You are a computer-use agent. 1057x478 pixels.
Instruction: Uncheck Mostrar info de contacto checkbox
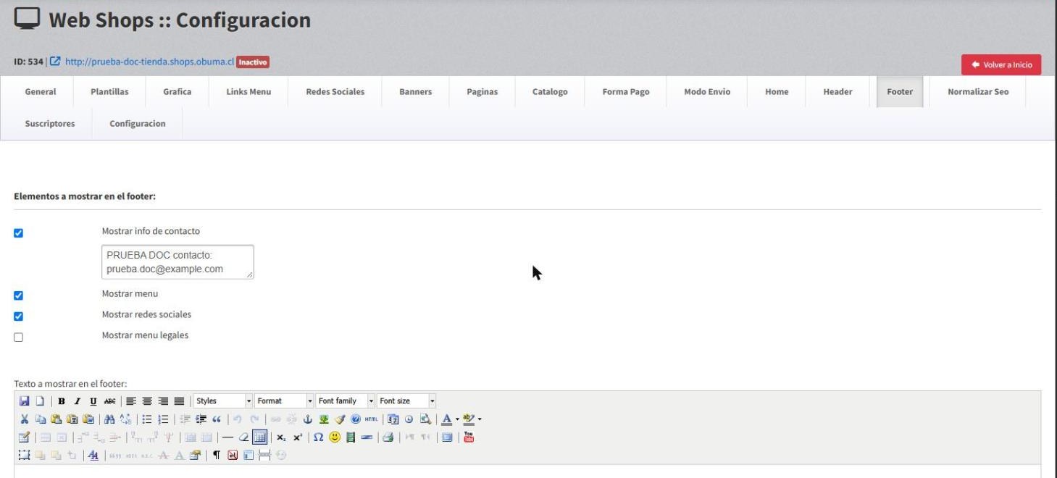coord(19,233)
